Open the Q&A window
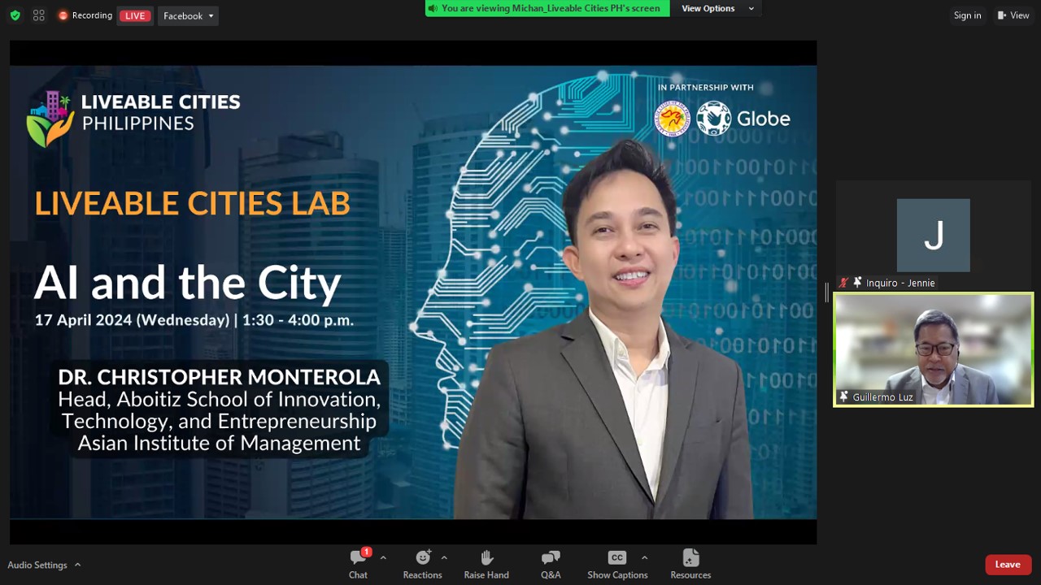This screenshot has height=585, width=1041. tap(551, 564)
